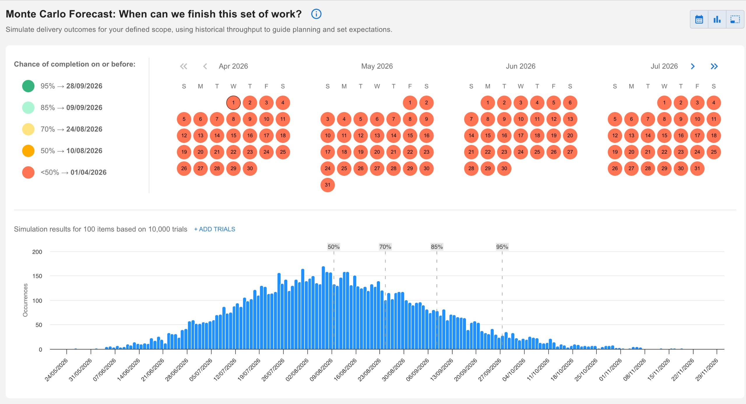This screenshot has width=746, height=404.
Task: Click the orange 50% legend dot
Action: [x=28, y=151]
